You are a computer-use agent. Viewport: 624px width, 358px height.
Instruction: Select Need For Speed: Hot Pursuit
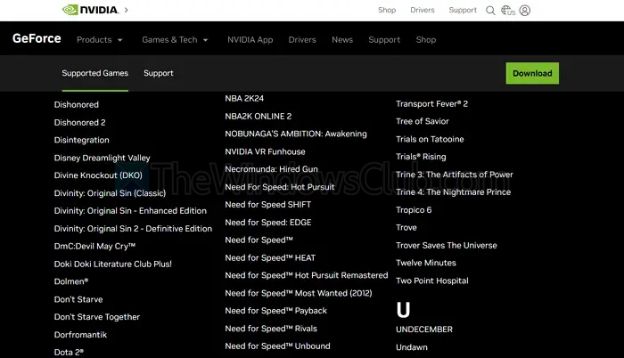click(280, 187)
